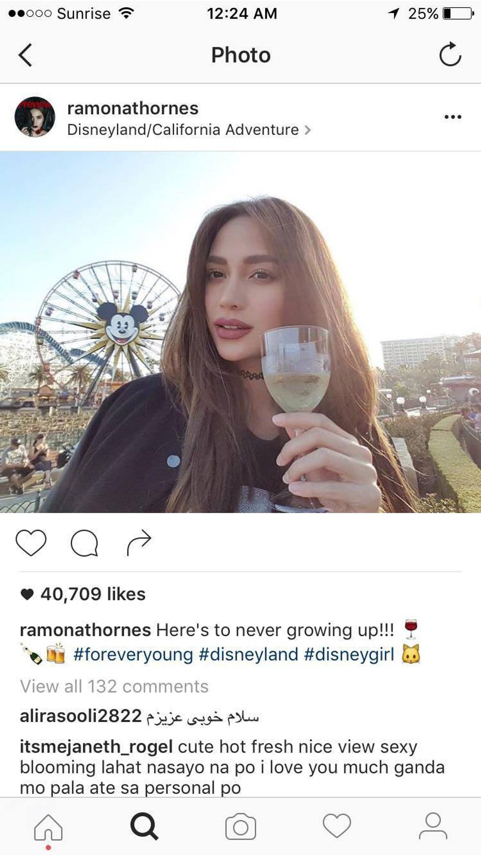The height and width of the screenshot is (855, 481).
Task: Open ramonathornes username in post header
Action: [133, 108]
